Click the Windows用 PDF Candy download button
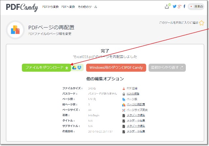The image size is (209, 146). 116,68
